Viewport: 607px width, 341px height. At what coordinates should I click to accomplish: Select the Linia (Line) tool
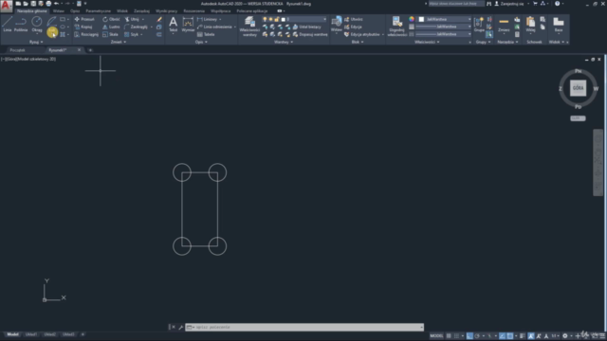[8, 24]
